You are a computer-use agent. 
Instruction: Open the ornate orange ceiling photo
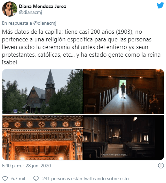(42, 137)
